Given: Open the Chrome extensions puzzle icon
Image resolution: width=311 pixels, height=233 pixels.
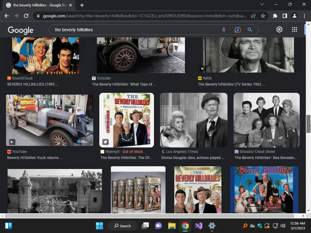Looking at the screenshot, I should 275,16.
